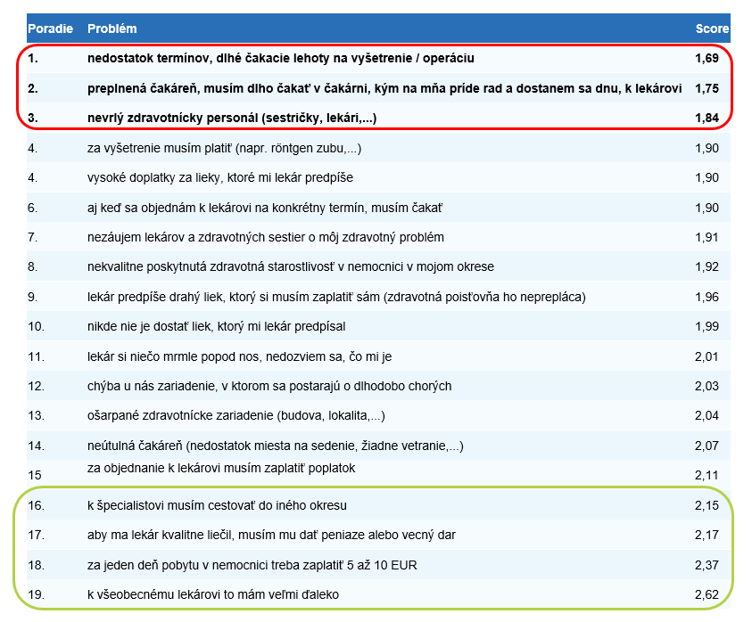This screenshot has height=622, width=752.
Task: Click score 1,84 for nevrlý zdravotnícky personál
Action: [x=706, y=118]
